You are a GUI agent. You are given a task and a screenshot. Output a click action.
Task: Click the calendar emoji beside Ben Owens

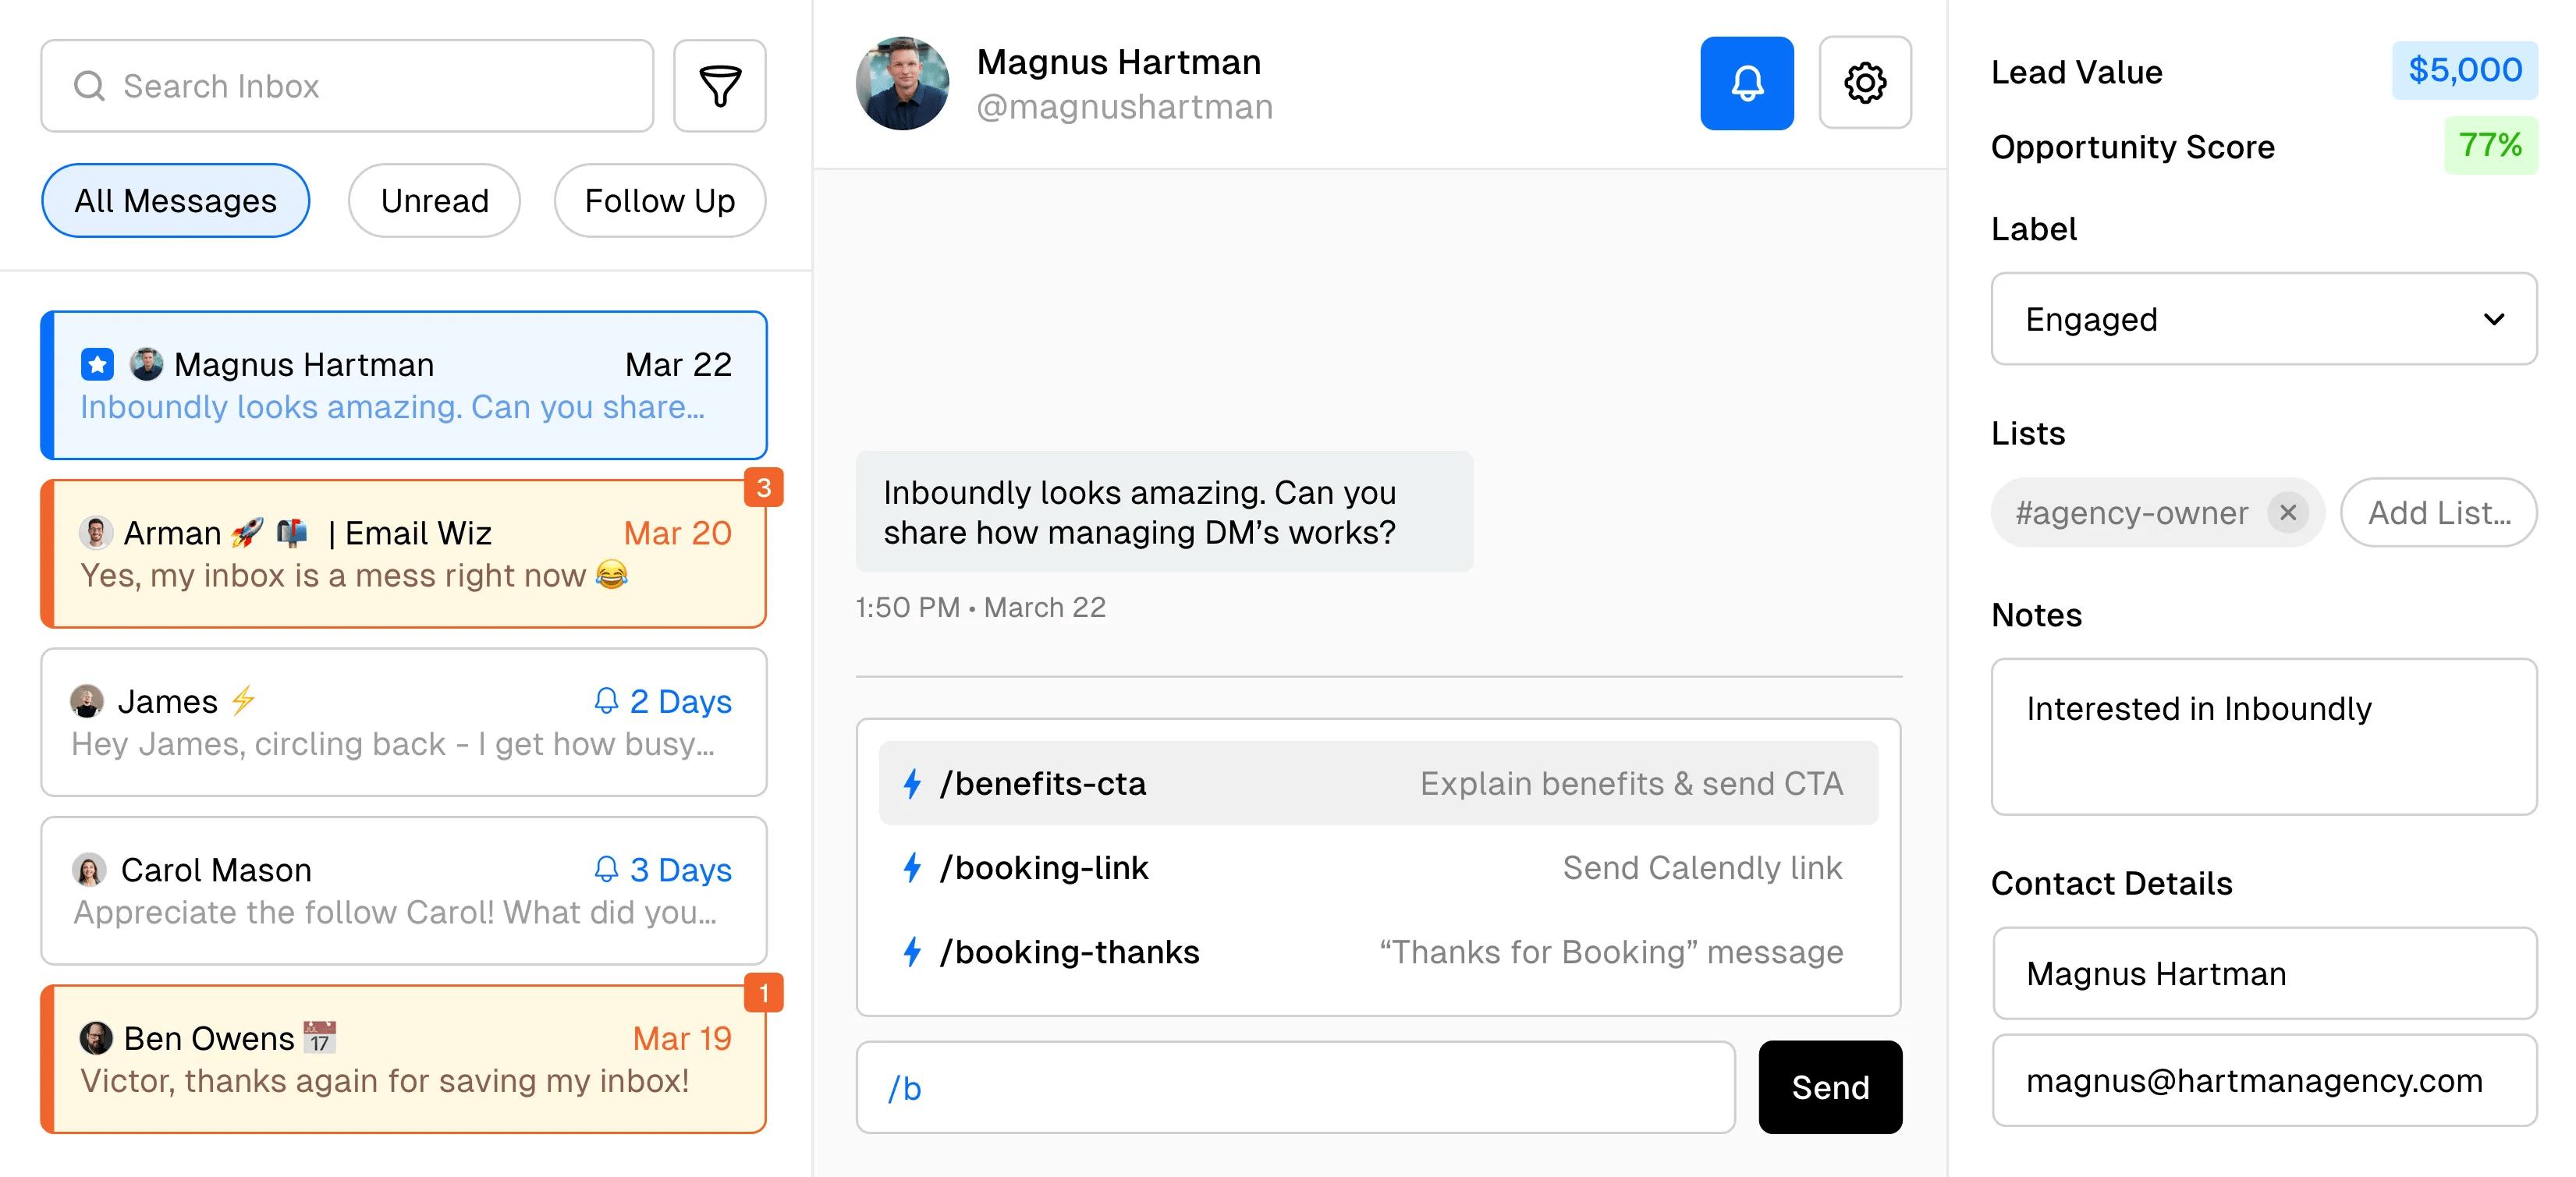tap(320, 1037)
